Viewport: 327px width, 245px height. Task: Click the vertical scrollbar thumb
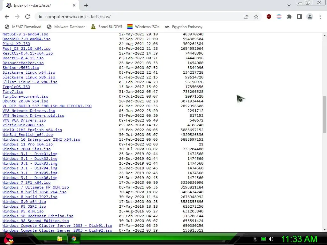(x=324, y=114)
